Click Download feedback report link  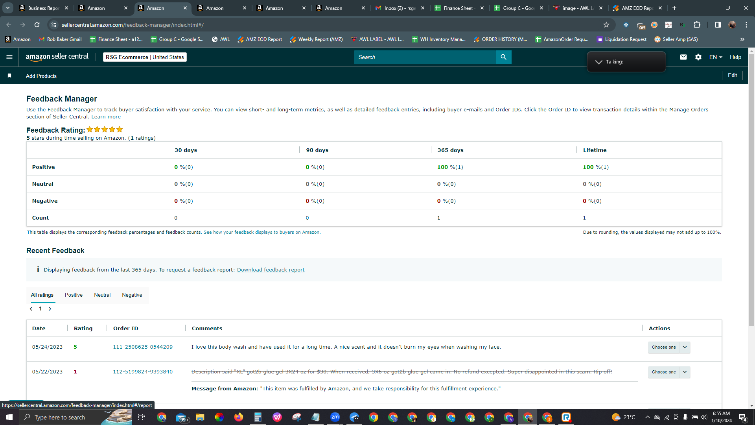click(x=271, y=270)
